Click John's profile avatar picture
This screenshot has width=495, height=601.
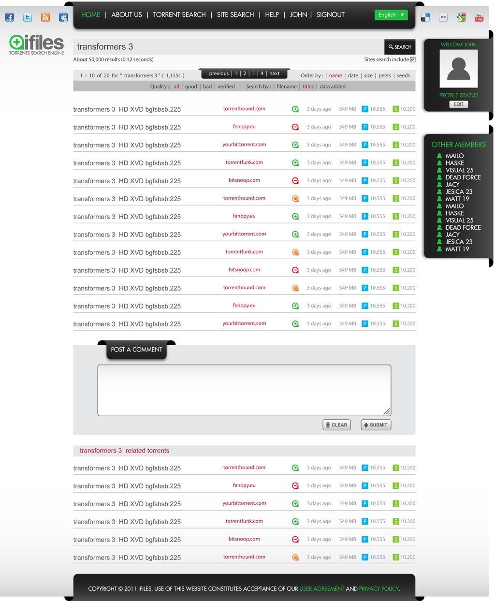459,69
